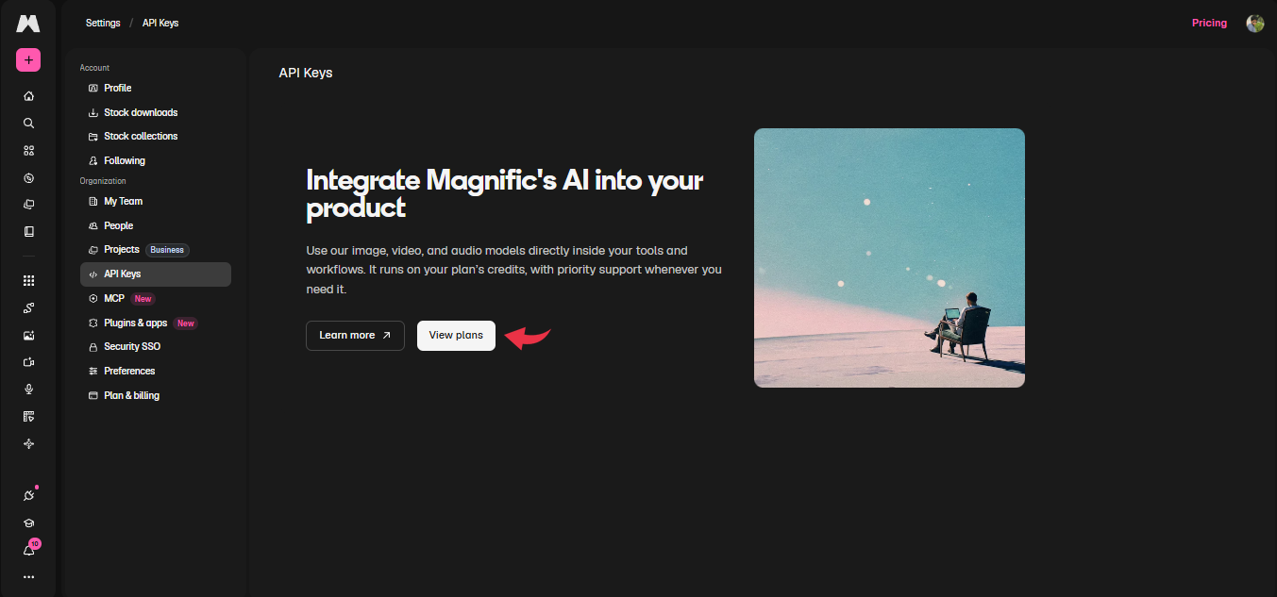Click the stacked collections icon in the sidebar

pos(28,205)
